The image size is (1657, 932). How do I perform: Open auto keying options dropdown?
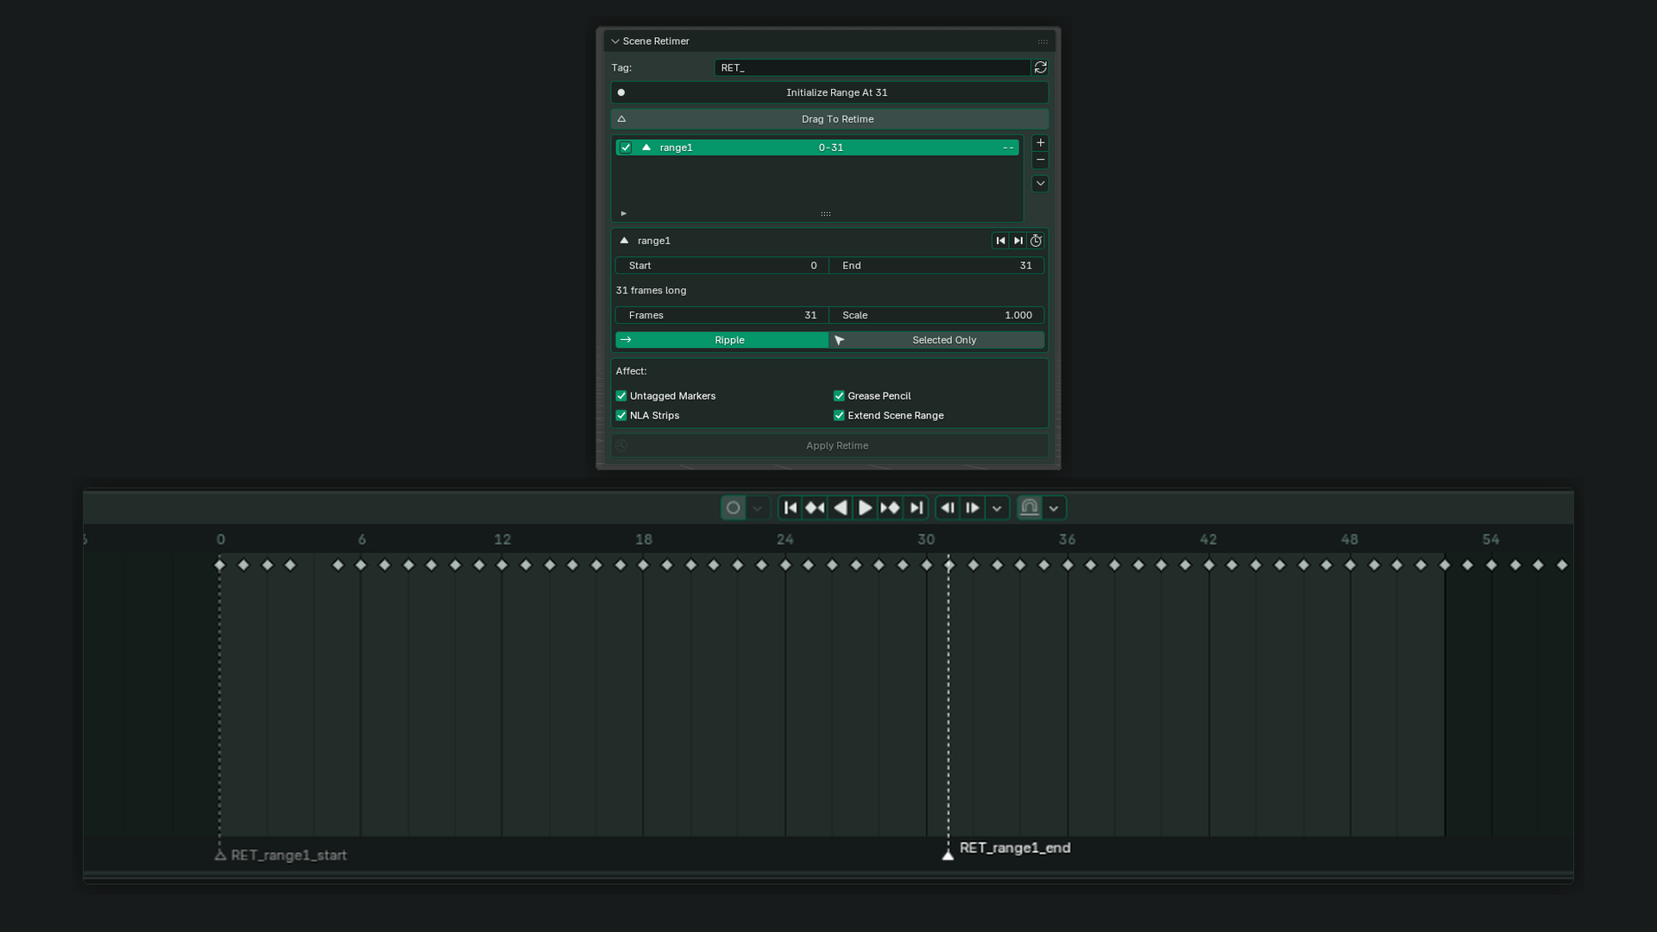coord(757,508)
